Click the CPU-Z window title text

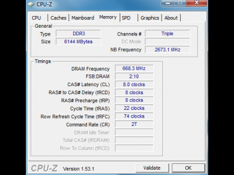pyautogui.click(x=44, y=4)
